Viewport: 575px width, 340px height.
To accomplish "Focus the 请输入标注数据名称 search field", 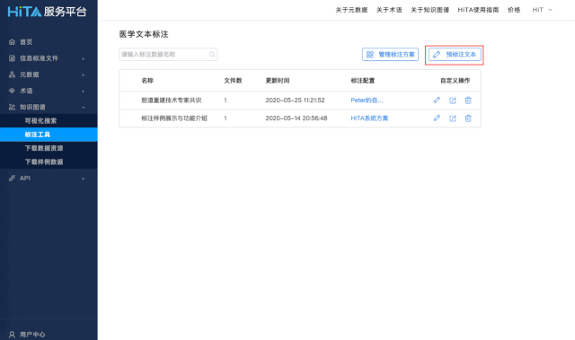I will [168, 55].
